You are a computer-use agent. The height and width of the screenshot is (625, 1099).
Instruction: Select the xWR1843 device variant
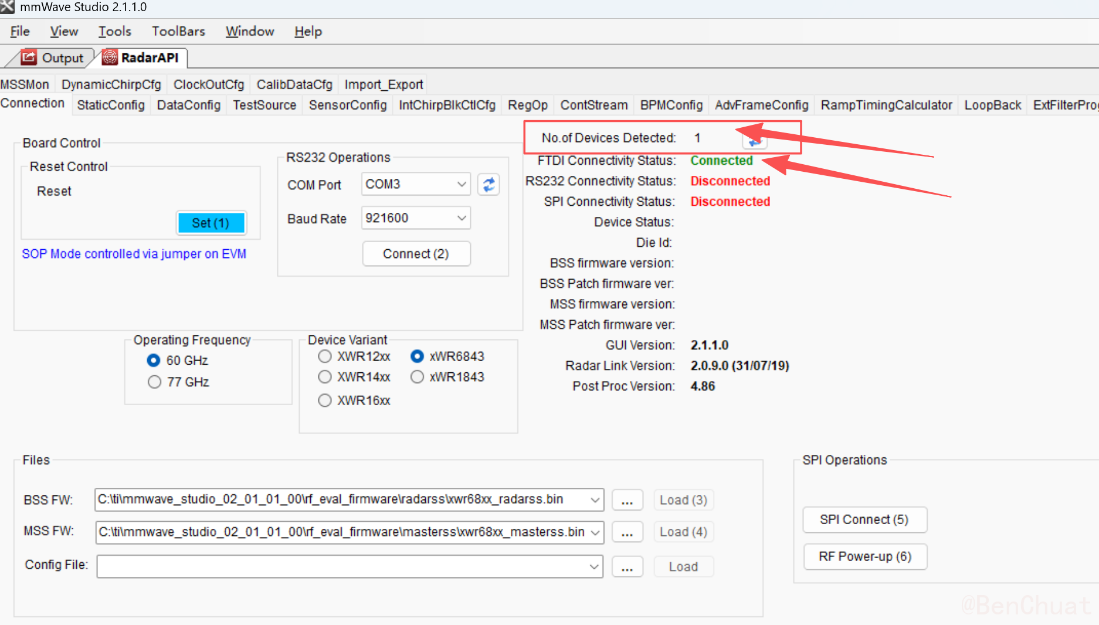click(417, 377)
